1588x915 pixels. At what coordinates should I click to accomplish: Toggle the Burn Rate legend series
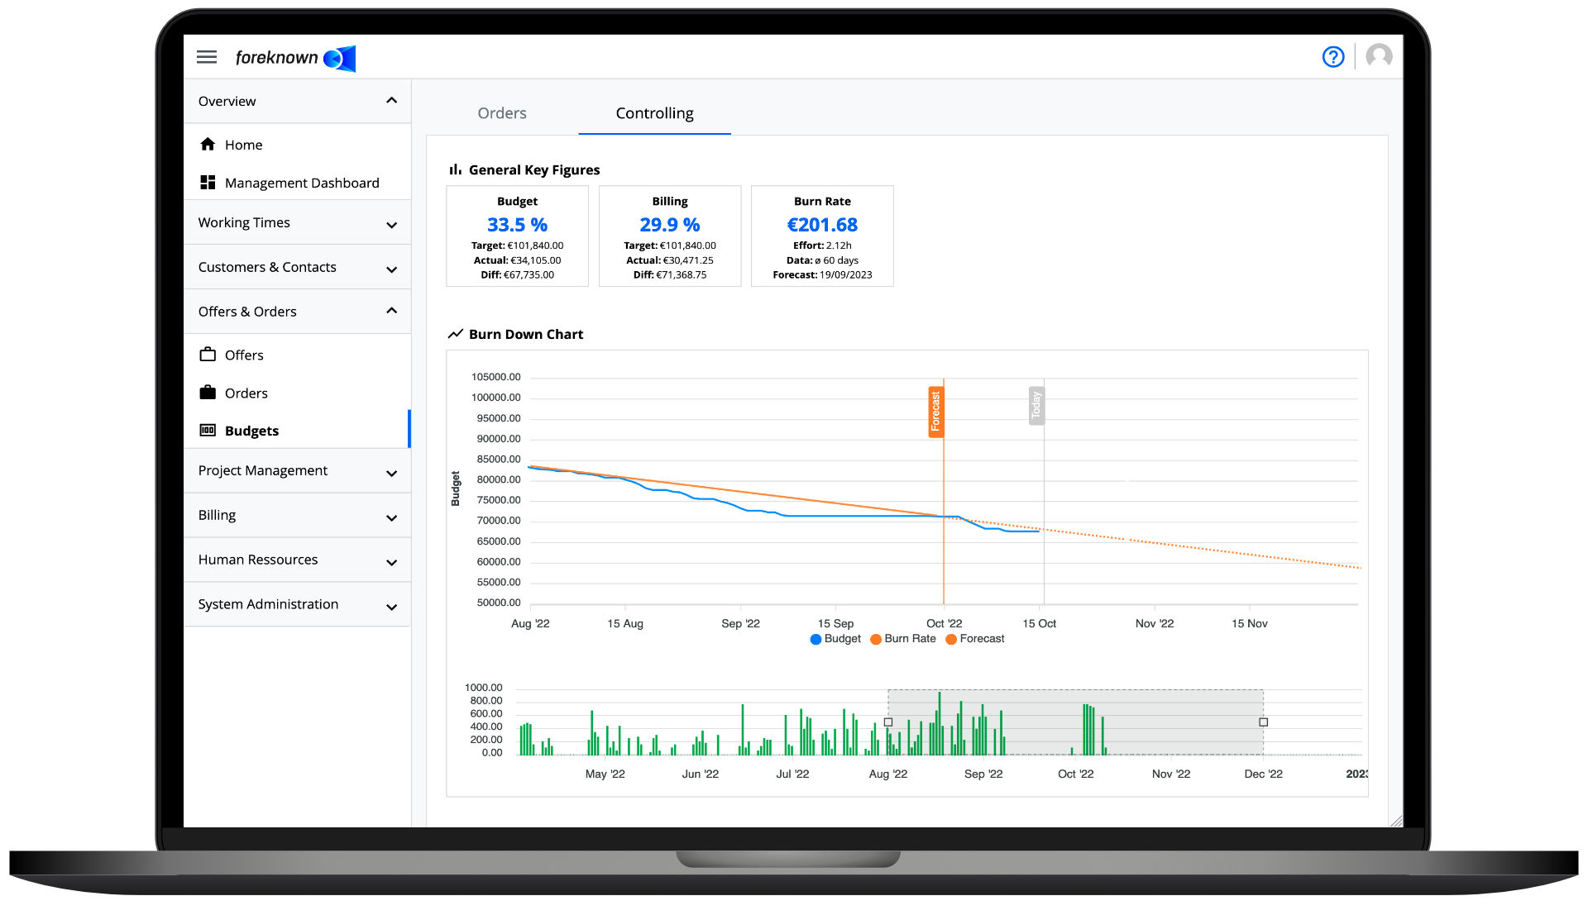[x=903, y=639]
